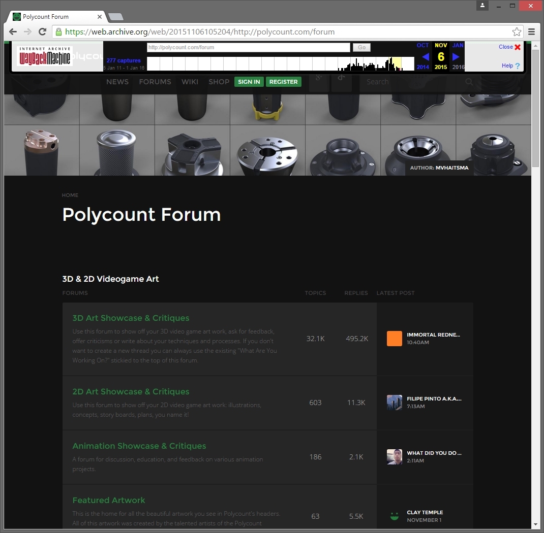The height and width of the screenshot is (533, 544).
Task: Click the REGISTER button
Action: coord(284,82)
